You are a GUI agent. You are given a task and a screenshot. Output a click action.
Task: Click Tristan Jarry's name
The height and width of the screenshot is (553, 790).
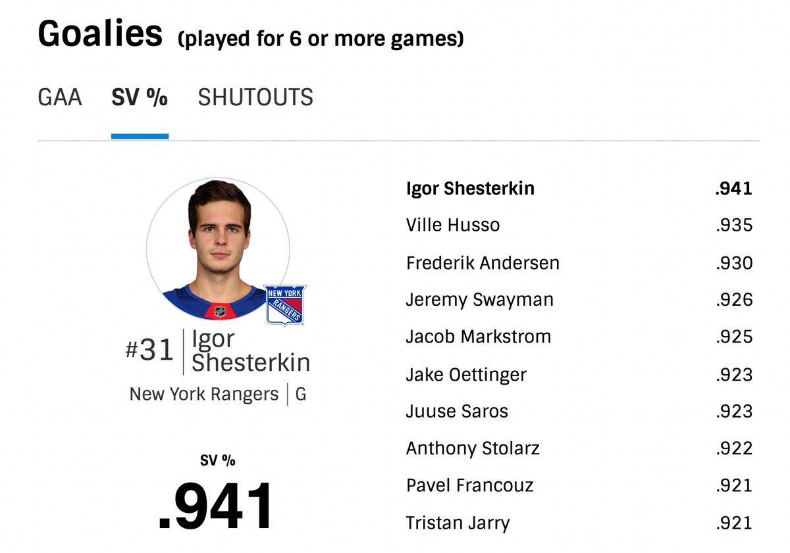pos(458,523)
